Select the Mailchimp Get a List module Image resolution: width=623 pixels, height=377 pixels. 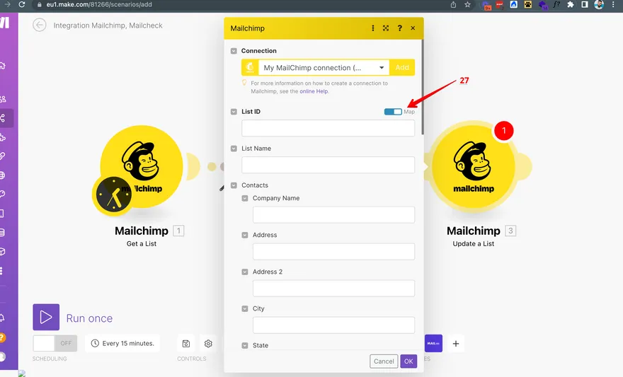pyautogui.click(x=142, y=167)
